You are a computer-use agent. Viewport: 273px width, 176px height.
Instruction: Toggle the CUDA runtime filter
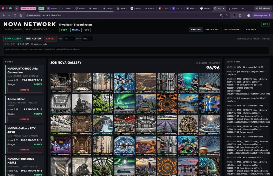[64, 30]
